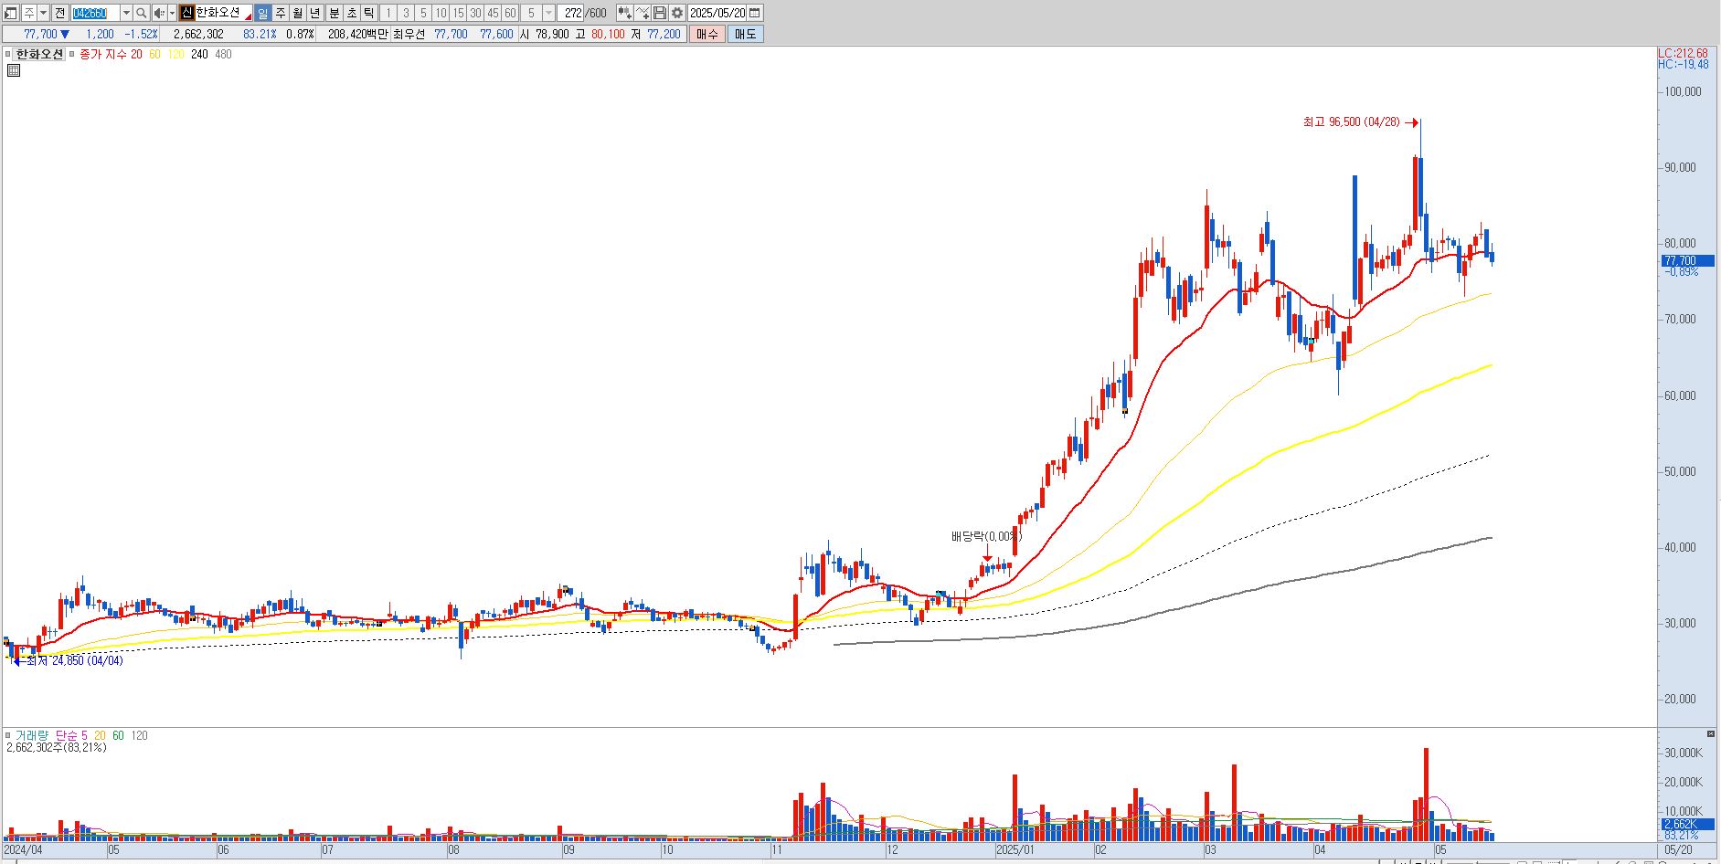Viewport: 1721px width, 864px height.
Task: Click the data grid icon under chart title
Action: click(x=14, y=70)
